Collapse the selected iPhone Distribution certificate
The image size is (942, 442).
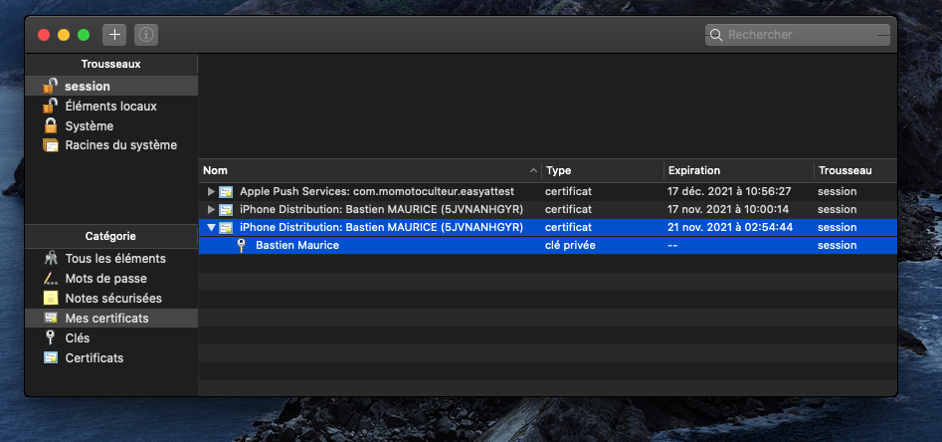210,227
